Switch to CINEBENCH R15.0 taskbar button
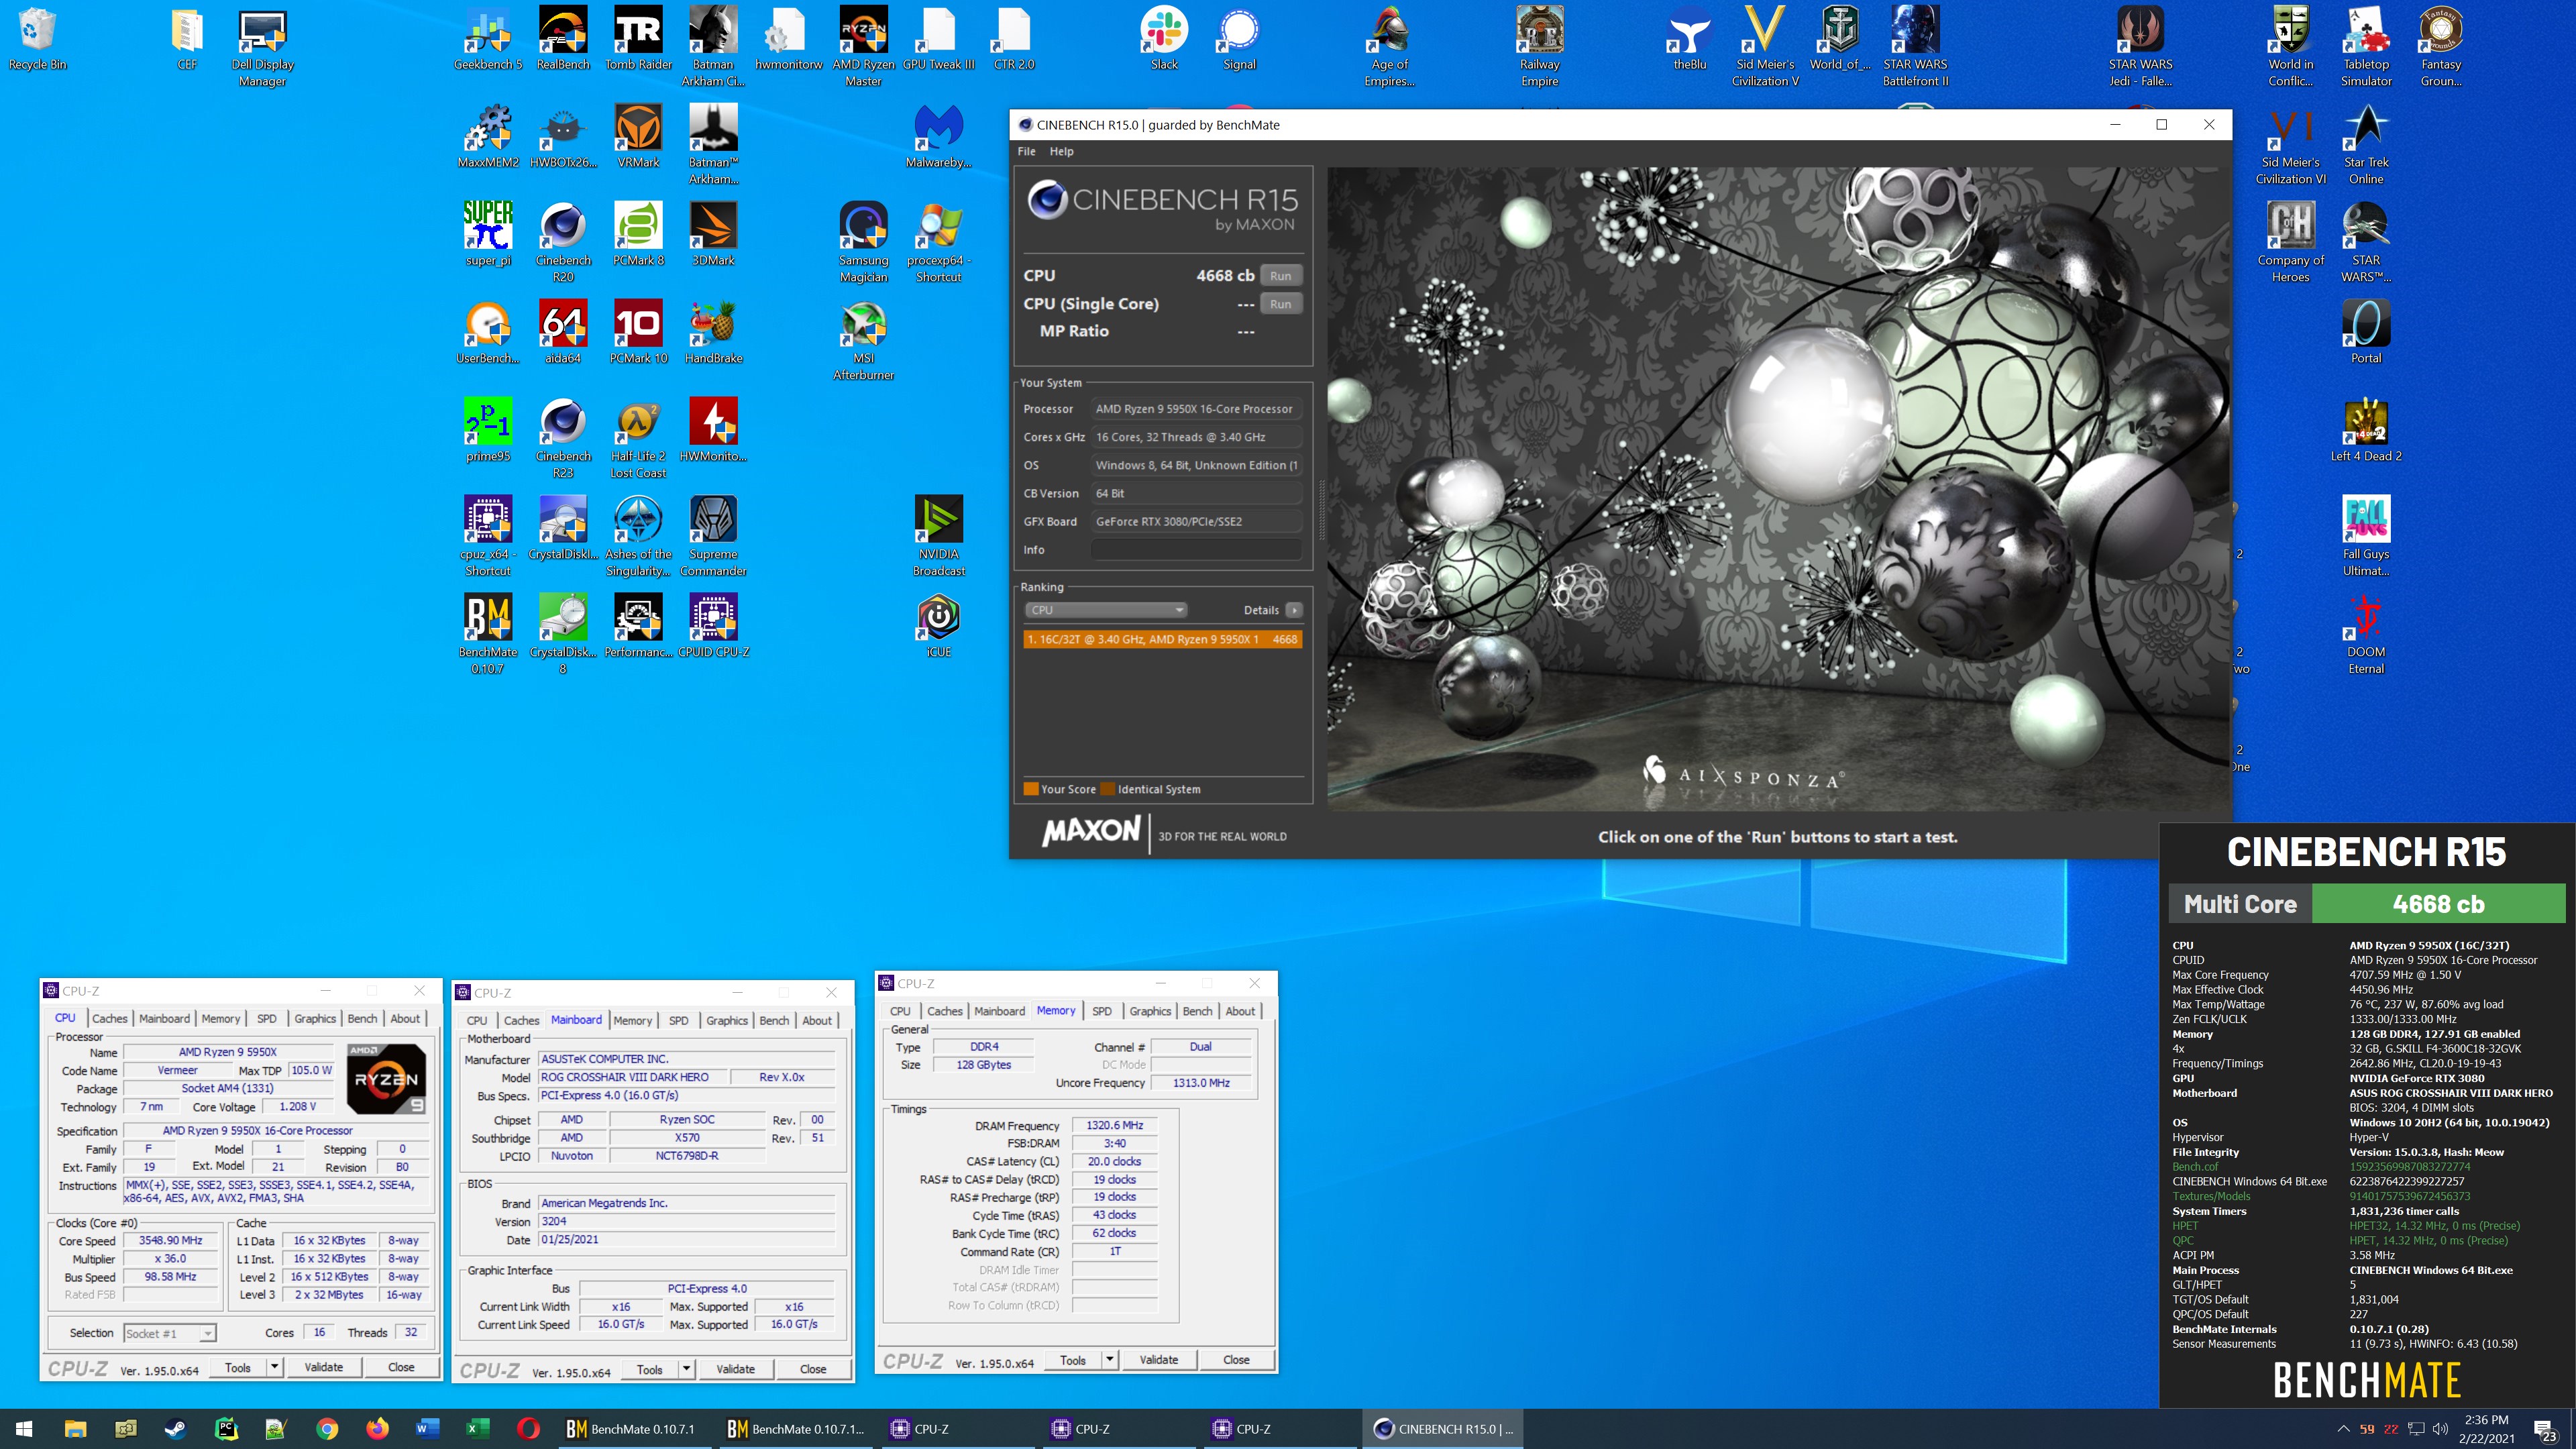Screen dimensions: 2576x1449 (1443, 1429)
